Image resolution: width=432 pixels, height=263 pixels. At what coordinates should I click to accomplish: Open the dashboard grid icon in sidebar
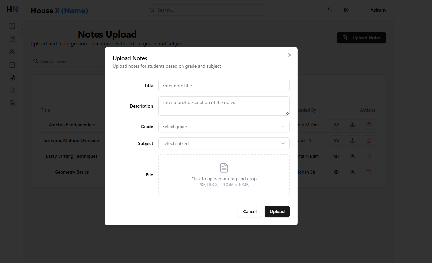click(x=12, y=26)
